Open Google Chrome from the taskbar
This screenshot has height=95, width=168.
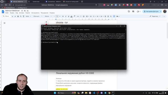109,93
